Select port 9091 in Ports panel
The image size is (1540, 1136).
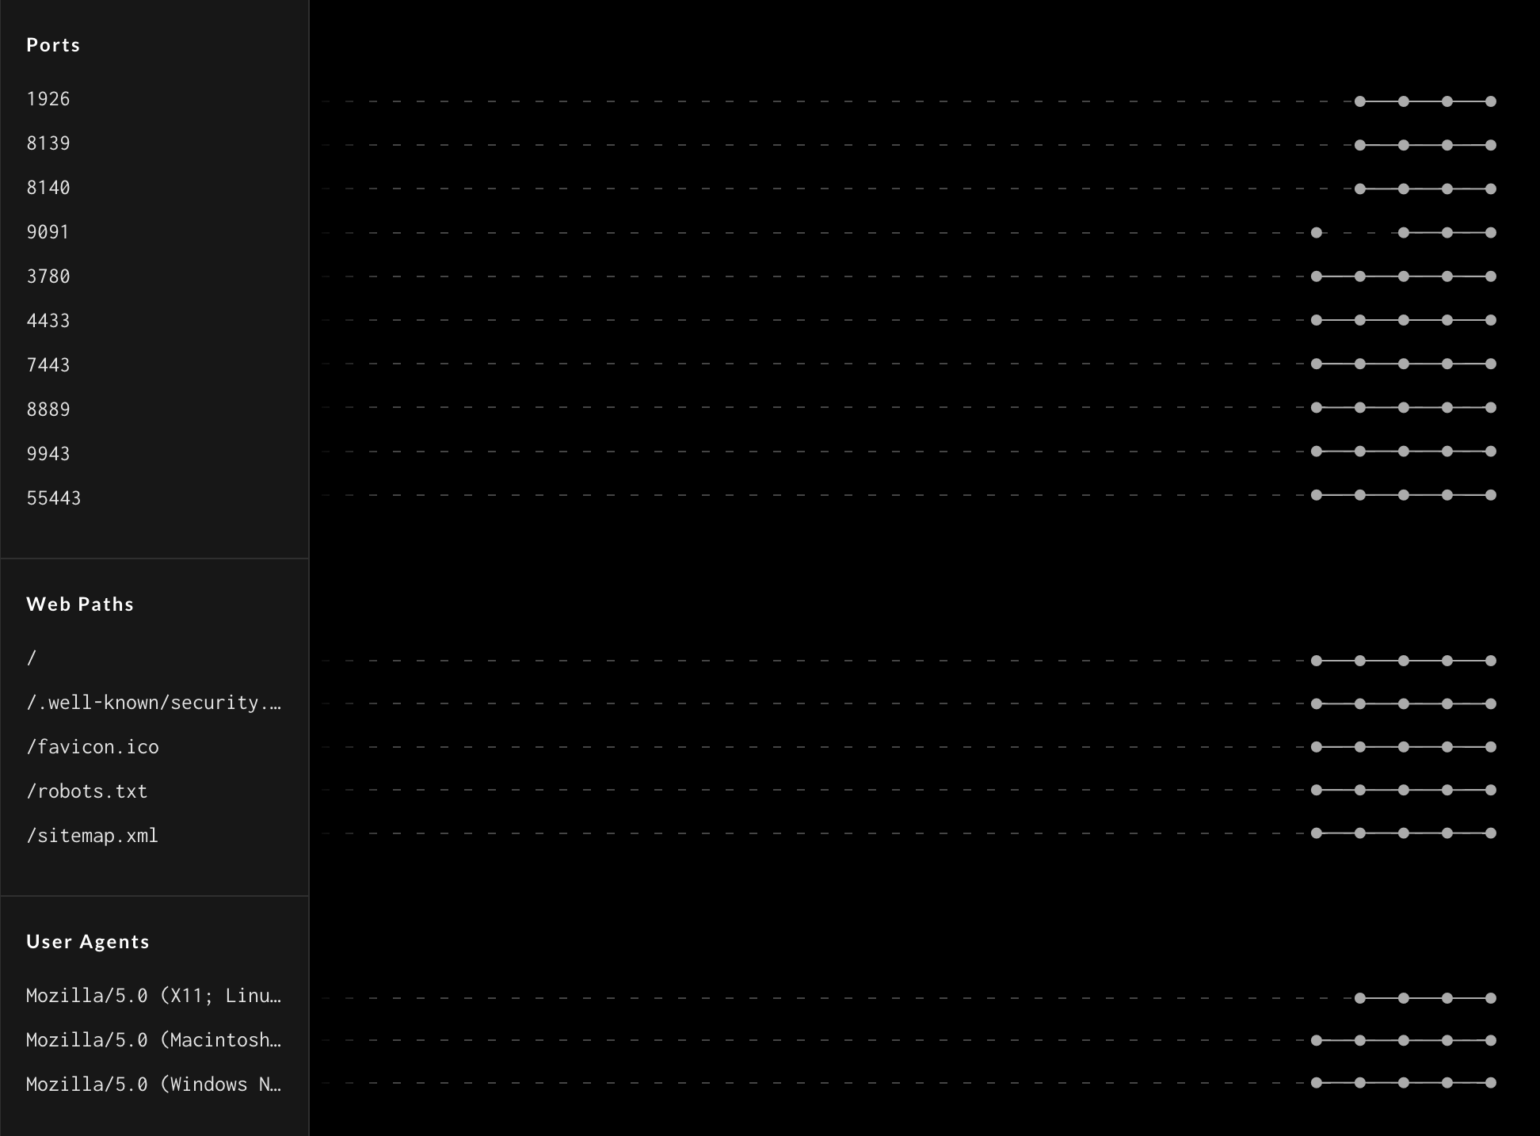tap(48, 231)
